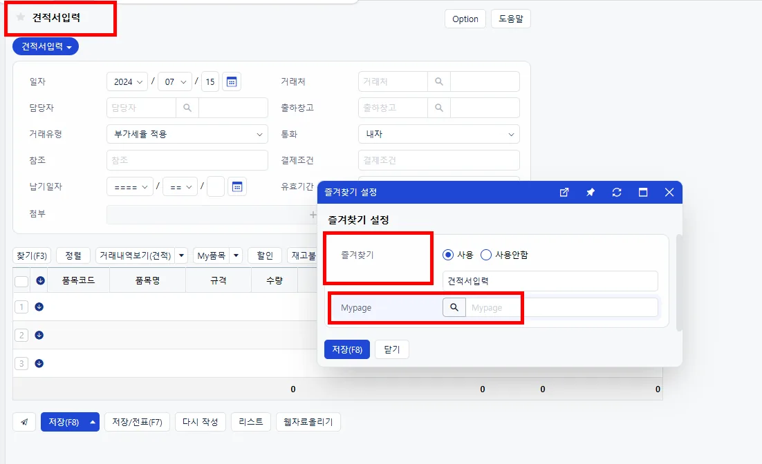Select the 사용 radio button
Viewport: 762px width, 464px height.
[448, 255]
